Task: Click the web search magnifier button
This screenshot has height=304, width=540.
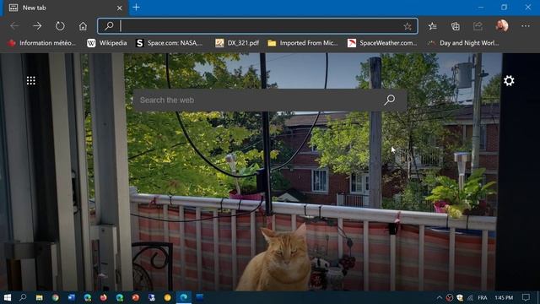Action: (390, 100)
